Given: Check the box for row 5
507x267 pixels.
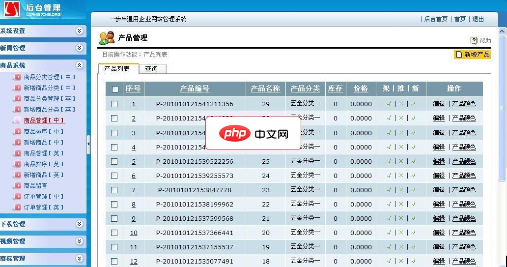Looking at the screenshot, I should (x=114, y=161).
